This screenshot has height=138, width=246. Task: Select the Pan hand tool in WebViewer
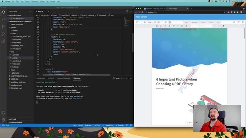(x=166, y=22)
